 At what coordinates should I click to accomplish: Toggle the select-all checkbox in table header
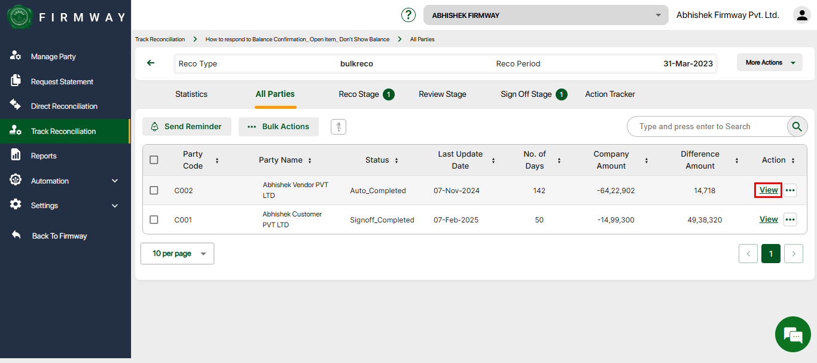[x=154, y=160]
